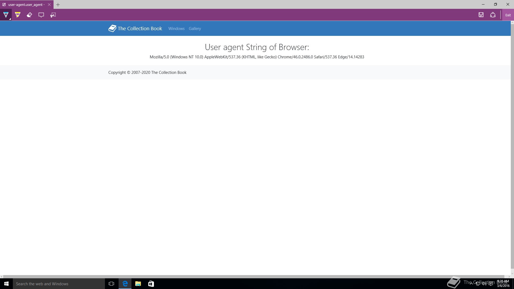Open a new tab with the plus button
The height and width of the screenshot is (289, 514).
point(58,5)
